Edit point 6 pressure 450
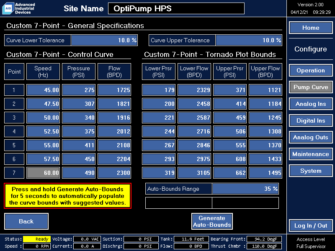The image size is (335, 251). click(79, 159)
